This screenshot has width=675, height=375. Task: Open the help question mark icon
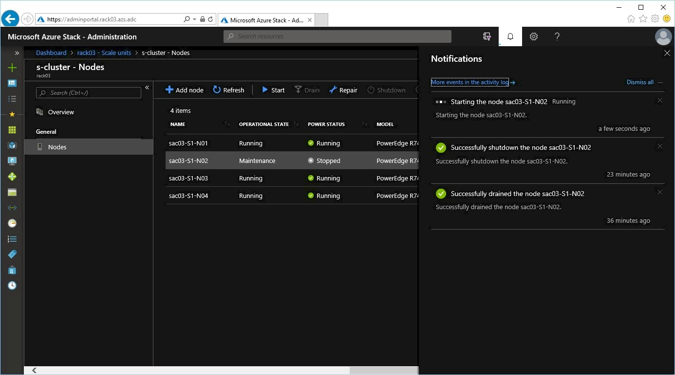pos(557,36)
